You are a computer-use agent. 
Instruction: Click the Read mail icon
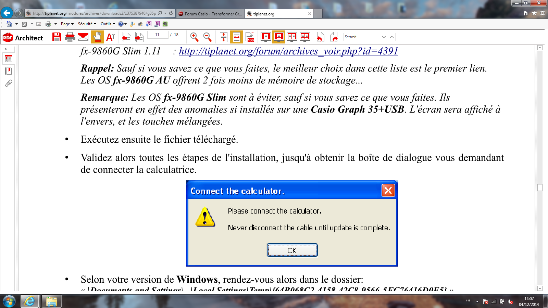click(x=39, y=24)
